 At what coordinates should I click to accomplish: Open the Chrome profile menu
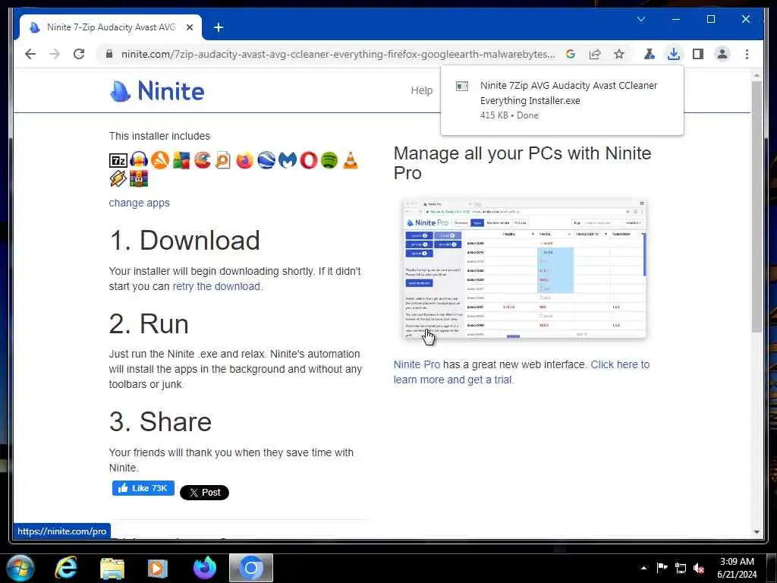[722, 54]
